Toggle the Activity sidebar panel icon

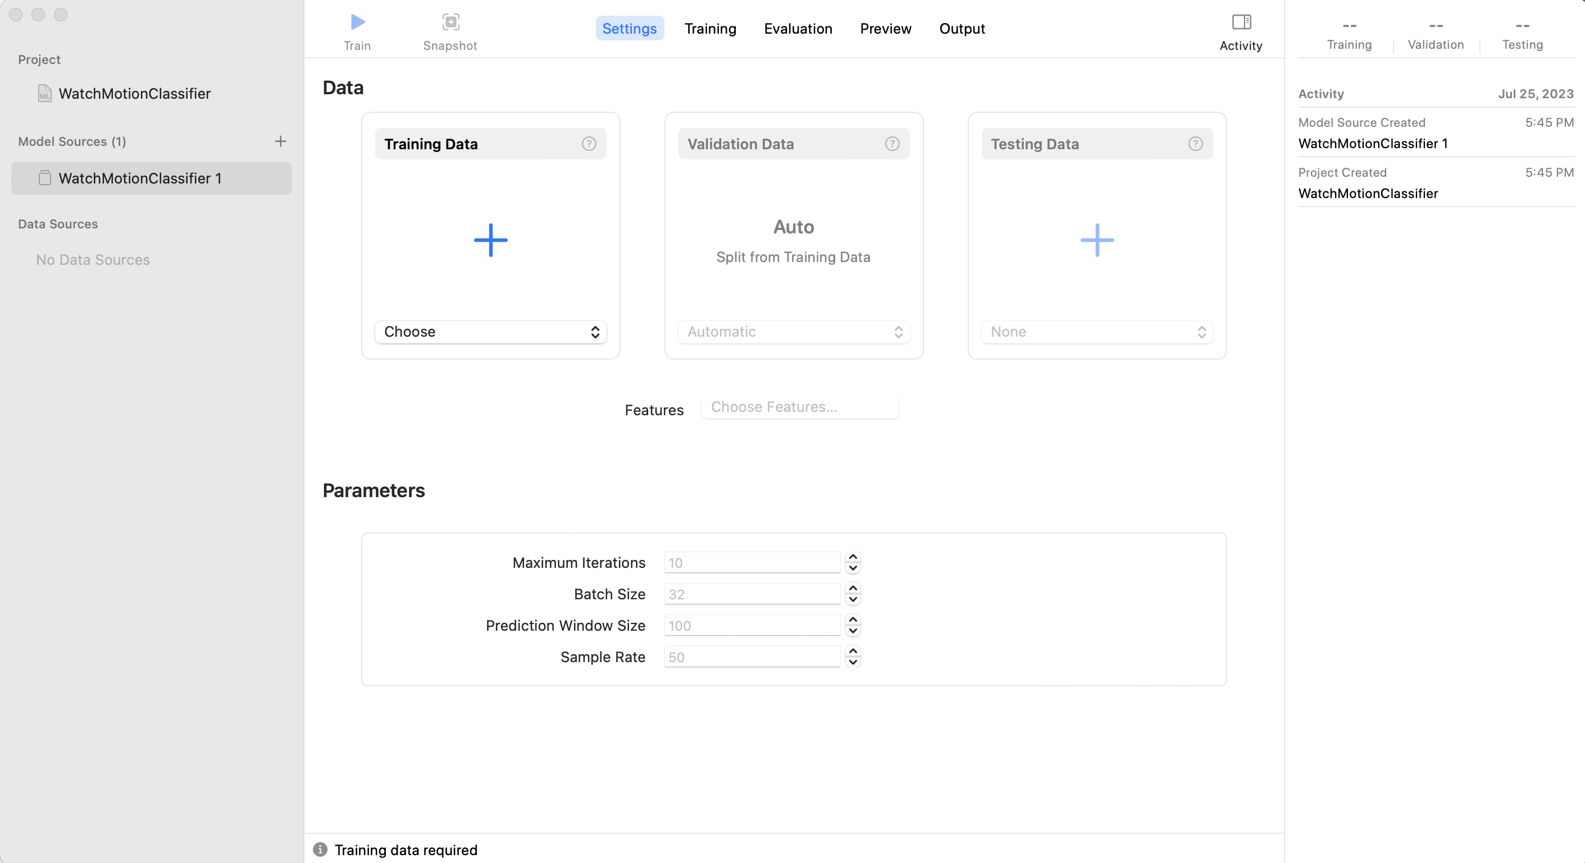point(1241,23)
